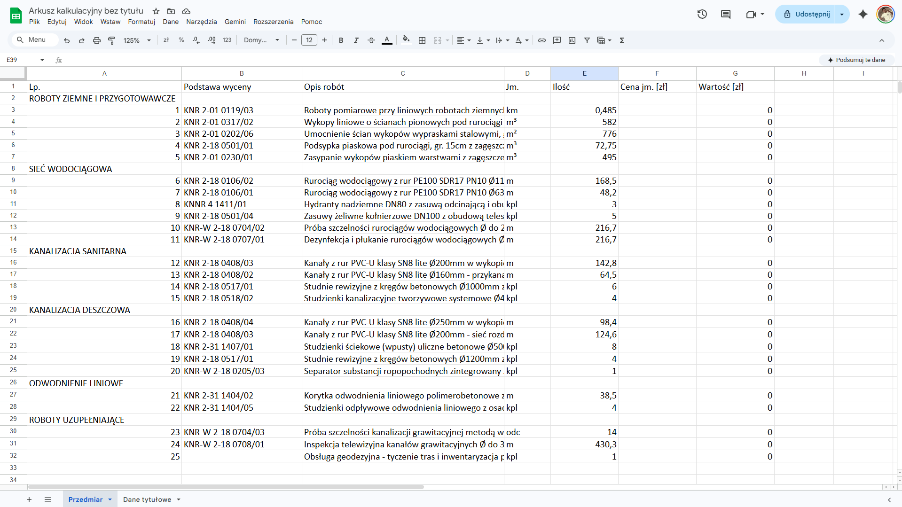Open the text wrapping dropdown
This screenshot has height=507, width=902.
502,40
